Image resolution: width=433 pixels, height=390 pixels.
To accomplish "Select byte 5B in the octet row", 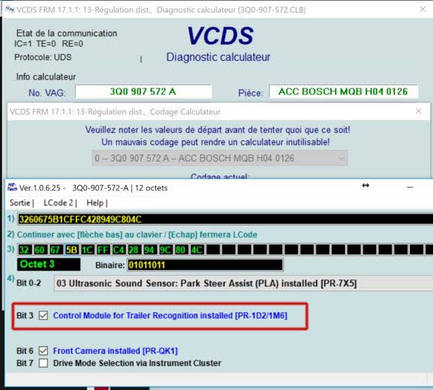I will tap(71, 250).
